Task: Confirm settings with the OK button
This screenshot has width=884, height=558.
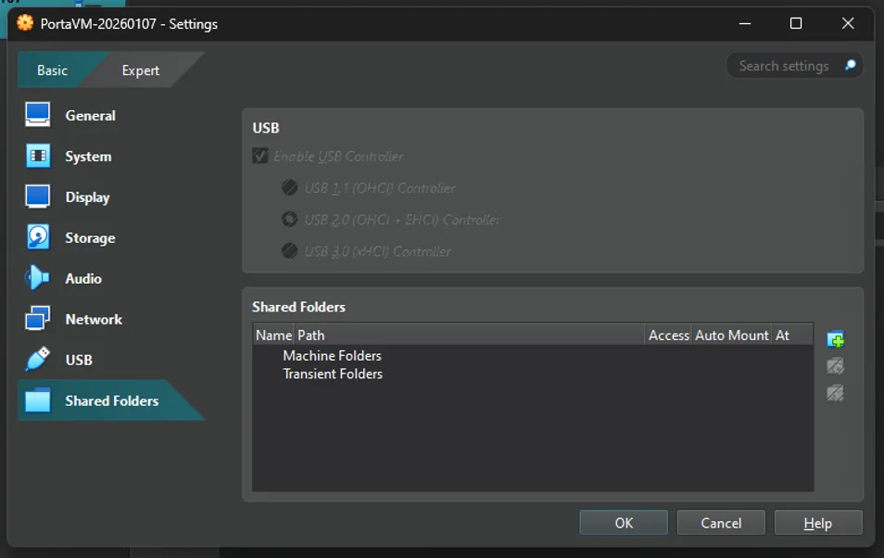Action: (623, 522)
